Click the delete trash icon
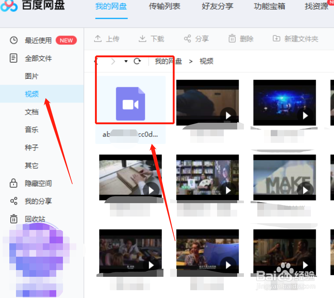Viewport: 334px width, 298px height. coord(232,38)
